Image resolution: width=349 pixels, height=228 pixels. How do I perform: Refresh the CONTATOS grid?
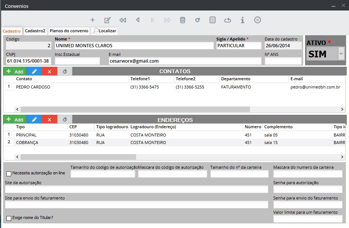click(x=65, y=72)
